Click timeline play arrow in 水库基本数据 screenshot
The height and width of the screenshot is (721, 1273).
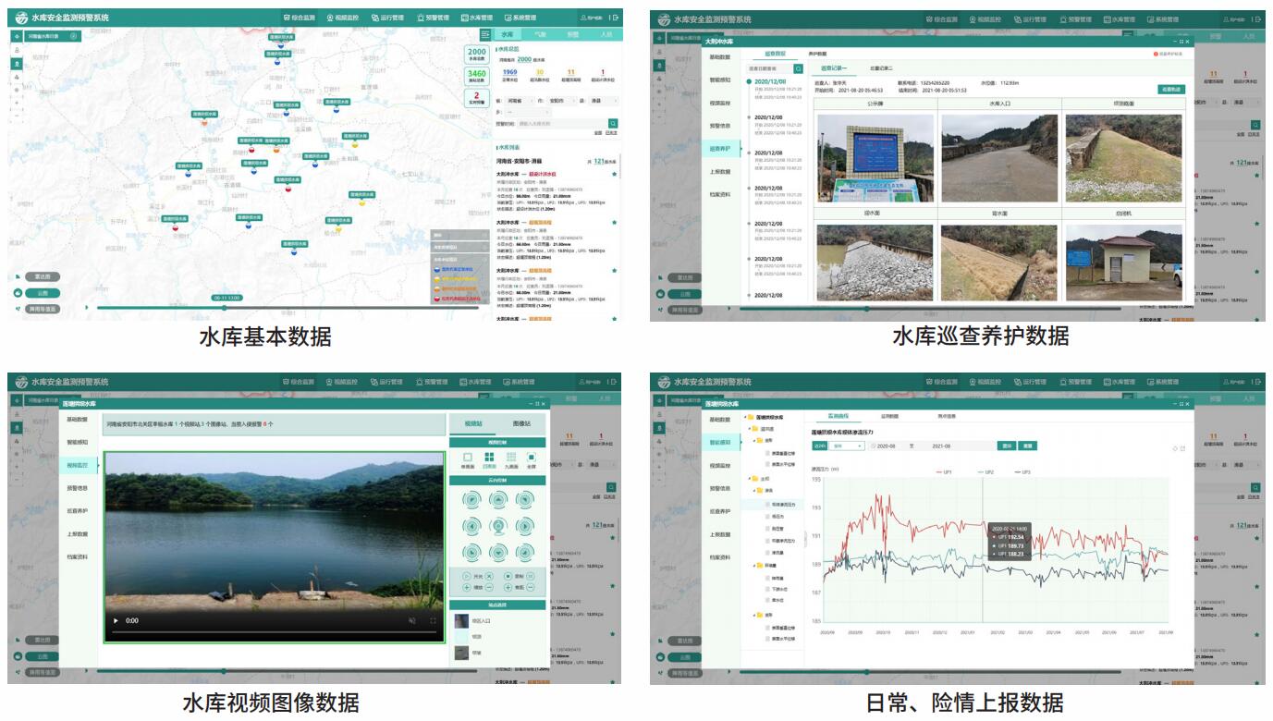point(87,308)
